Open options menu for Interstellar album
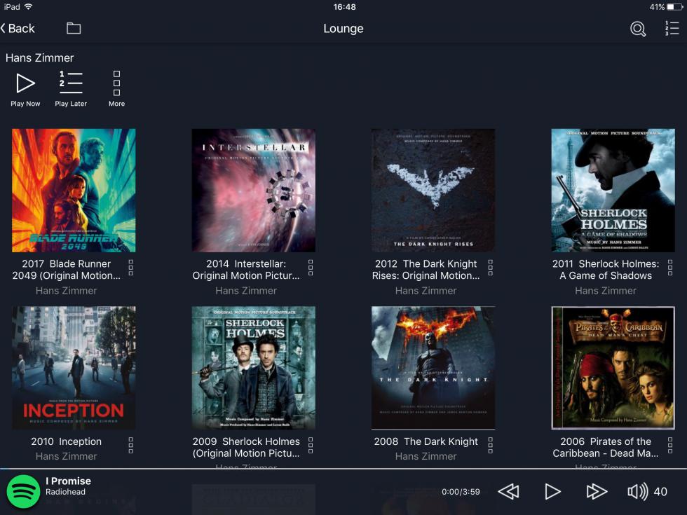Screen dimensions: 687x515 click(x=311, y=268)
